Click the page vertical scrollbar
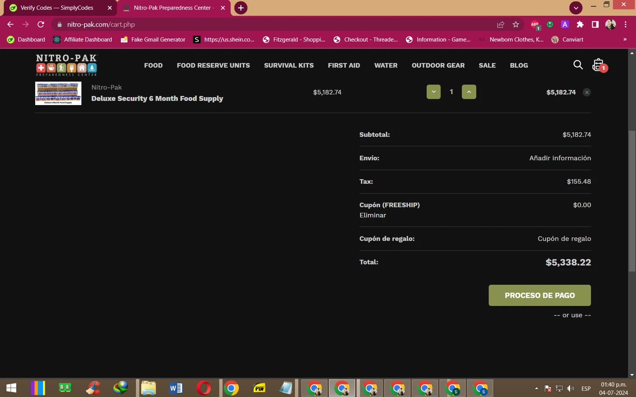The image size is (636, 397). point(632,201)
